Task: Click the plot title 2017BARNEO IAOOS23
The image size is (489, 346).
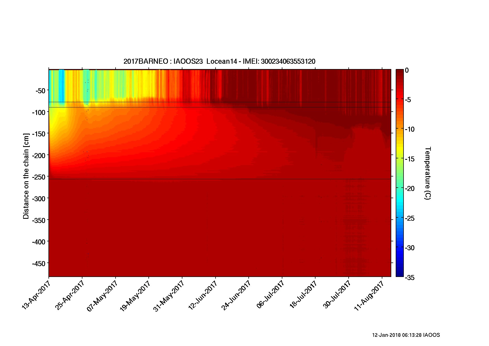Action: 219,62
